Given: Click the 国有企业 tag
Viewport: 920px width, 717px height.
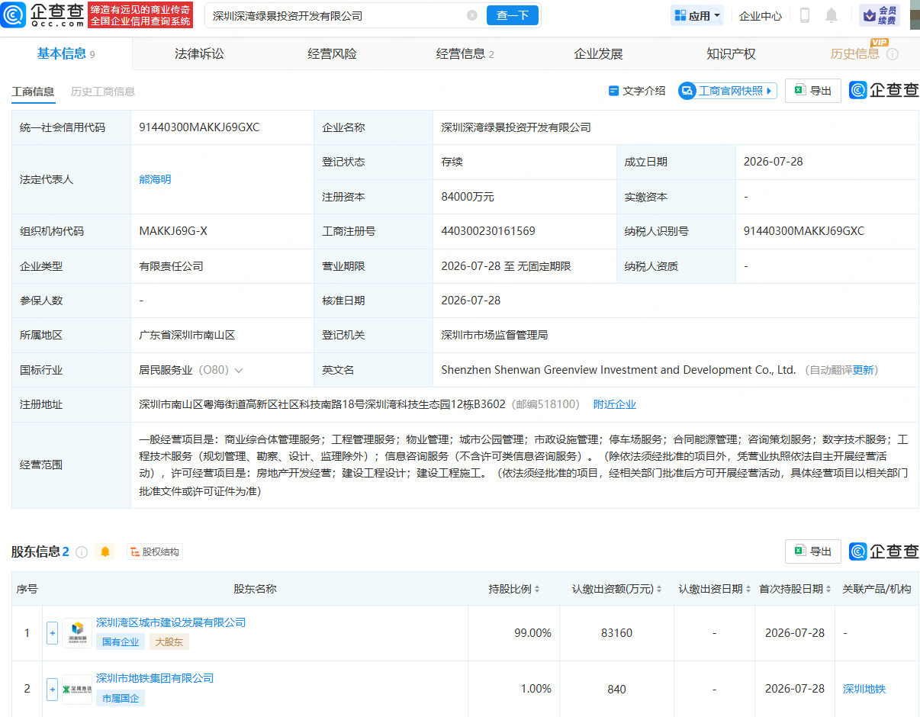Looking at the screenshot, I should pos(121,641).
